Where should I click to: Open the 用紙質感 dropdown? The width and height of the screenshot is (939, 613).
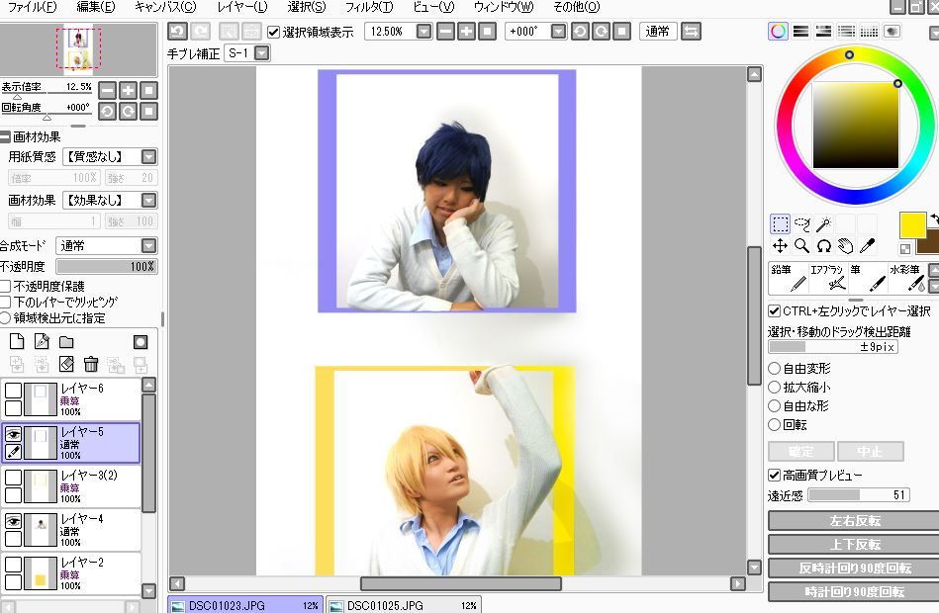[x=149, y=157]
